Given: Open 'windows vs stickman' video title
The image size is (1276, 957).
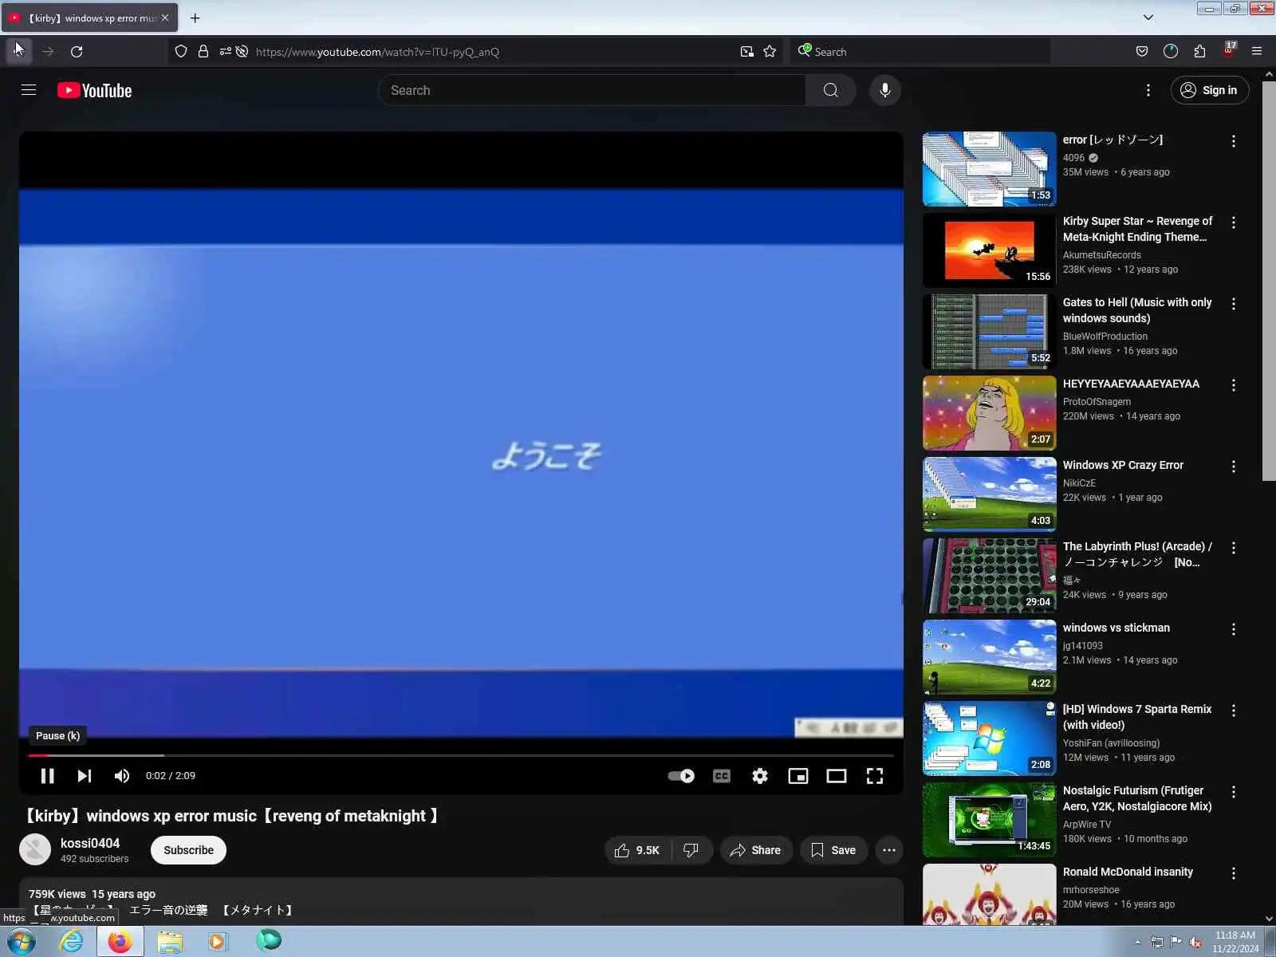Looking at the screenshot, I should click(x=1116, y=628).
